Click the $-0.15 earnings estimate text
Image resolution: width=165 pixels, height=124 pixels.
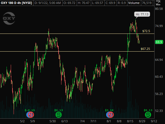[30, 110]
